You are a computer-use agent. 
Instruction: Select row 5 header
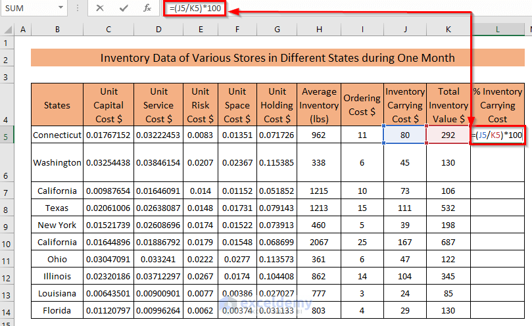coord(7,135)
